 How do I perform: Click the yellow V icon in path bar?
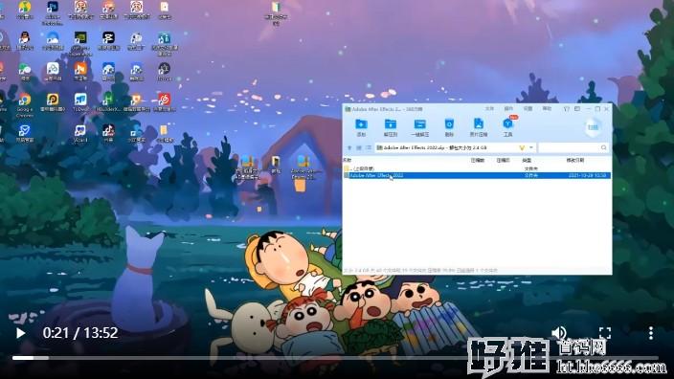coord(522,147)
